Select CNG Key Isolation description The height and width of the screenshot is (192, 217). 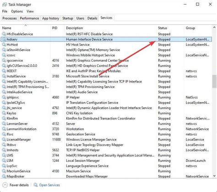coord(79,113)
